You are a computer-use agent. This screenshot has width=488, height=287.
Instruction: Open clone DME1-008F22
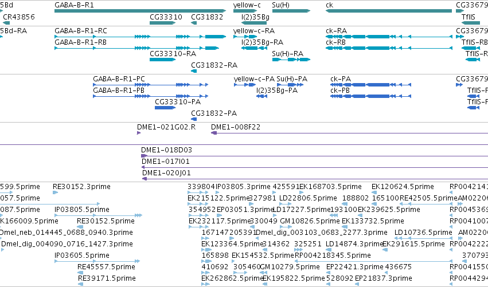[x=236, y=127]
